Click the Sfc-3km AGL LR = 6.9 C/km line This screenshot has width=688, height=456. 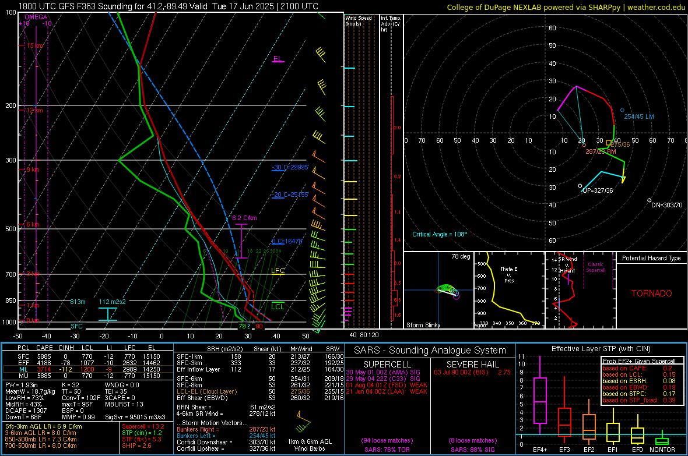tap(44, 426)
